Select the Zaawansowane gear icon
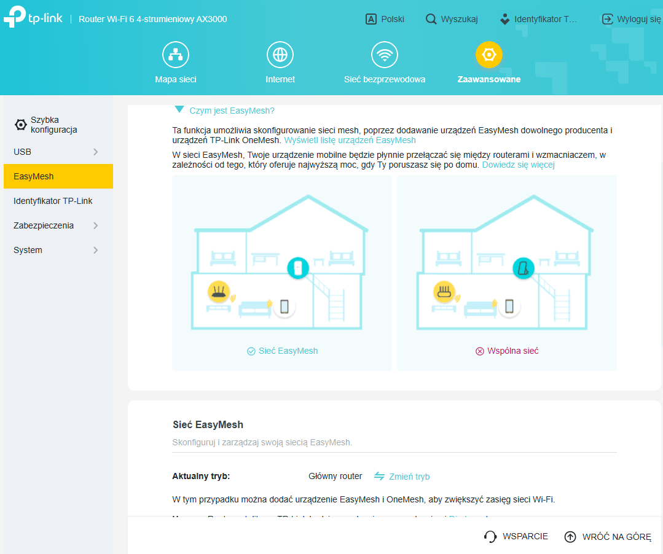Image resolution: width=663 pixels, height=554 pixels. coord(488,55)
